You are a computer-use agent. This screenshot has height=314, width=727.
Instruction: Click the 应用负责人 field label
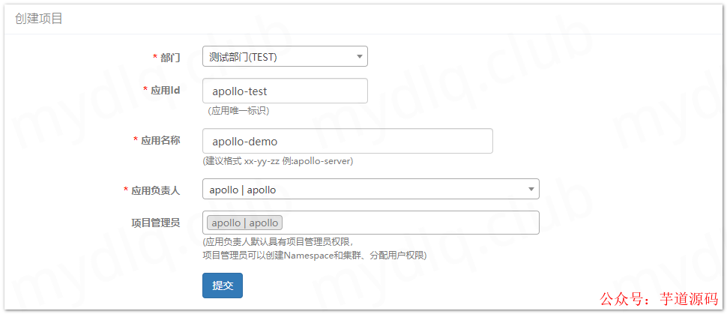click(x=151, y=190)
